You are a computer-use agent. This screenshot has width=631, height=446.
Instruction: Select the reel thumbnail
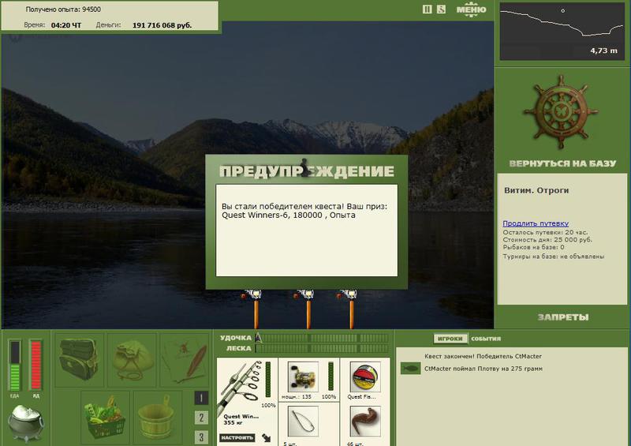303,377
